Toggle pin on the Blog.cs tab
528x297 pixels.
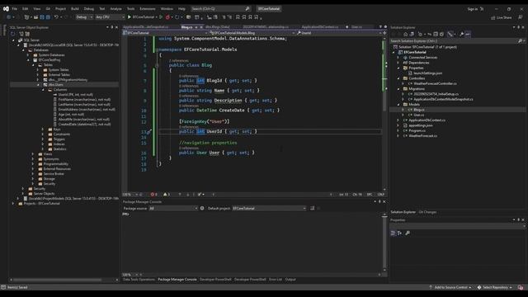[196, 27]
